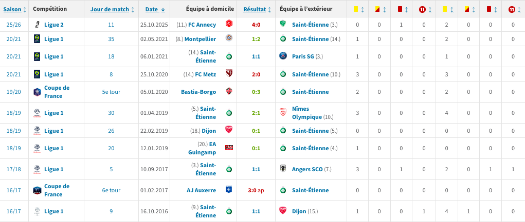
Task: Open the EA Guingamp crest icon
Action: click(229, 148)
